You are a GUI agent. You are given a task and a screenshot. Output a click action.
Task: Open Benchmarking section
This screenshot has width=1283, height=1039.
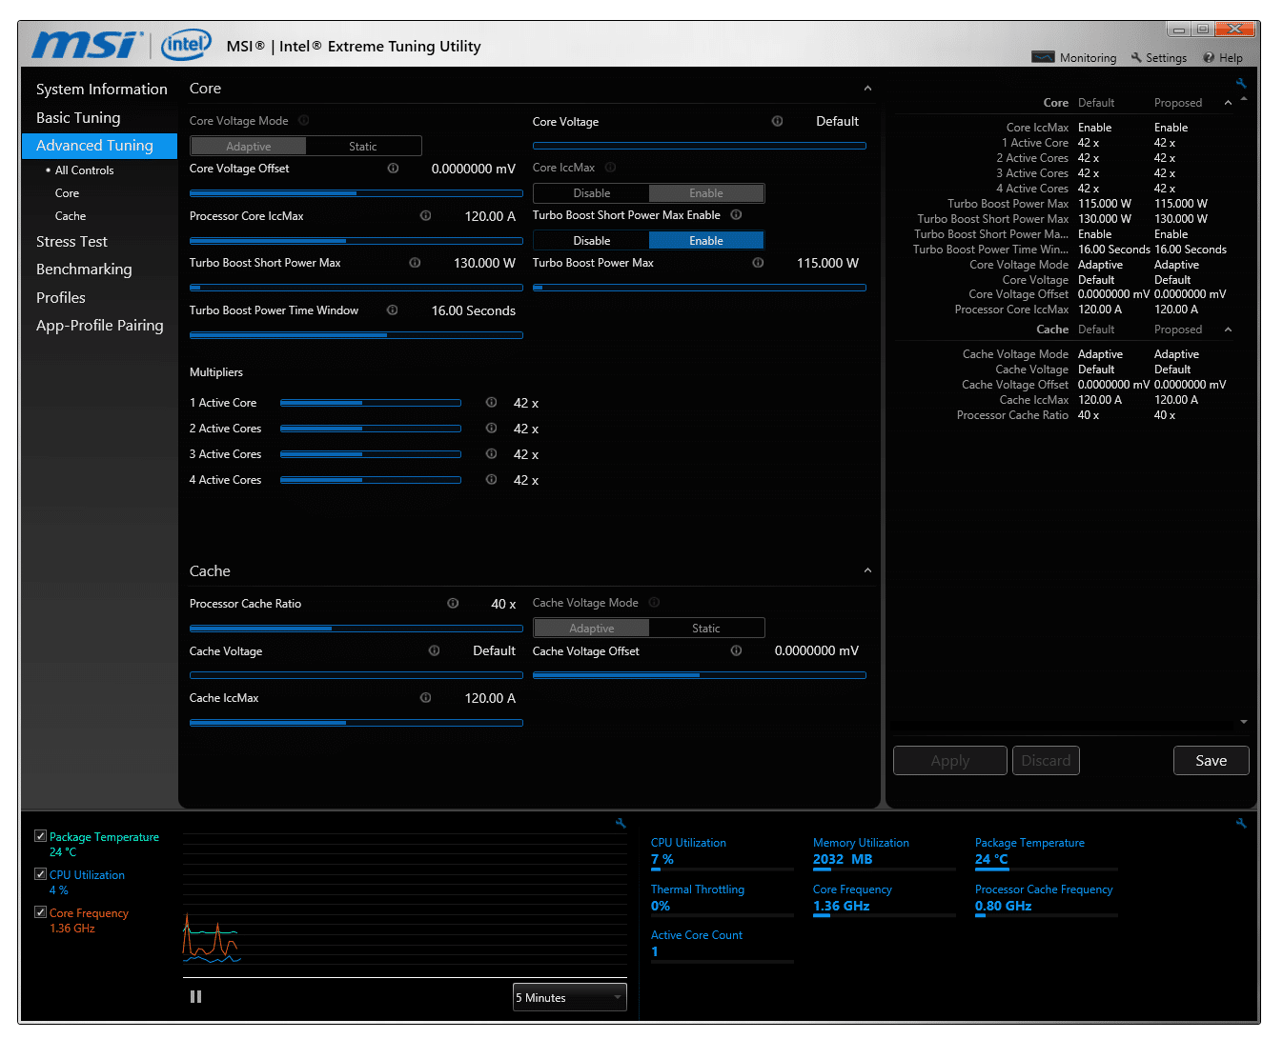click(x=84, y=270)
